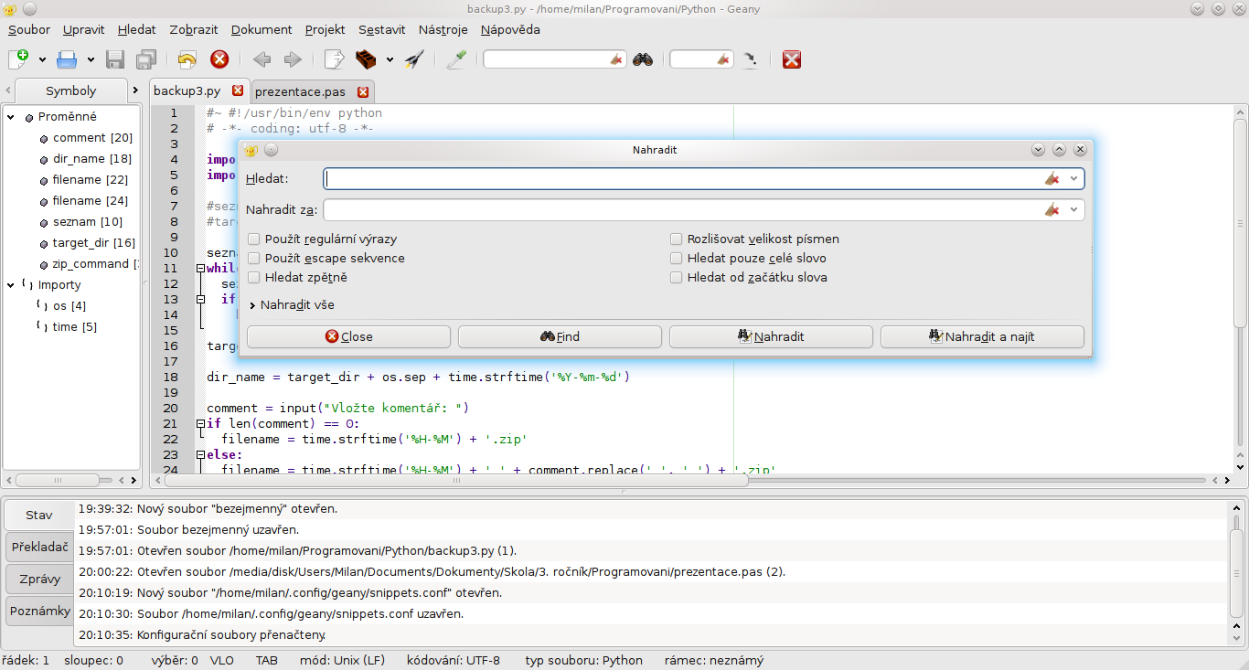Open the Build dropdown arrow beside the brick
Image resolution: width=1249 pixels, height=670 pixels.
(390, 59)
